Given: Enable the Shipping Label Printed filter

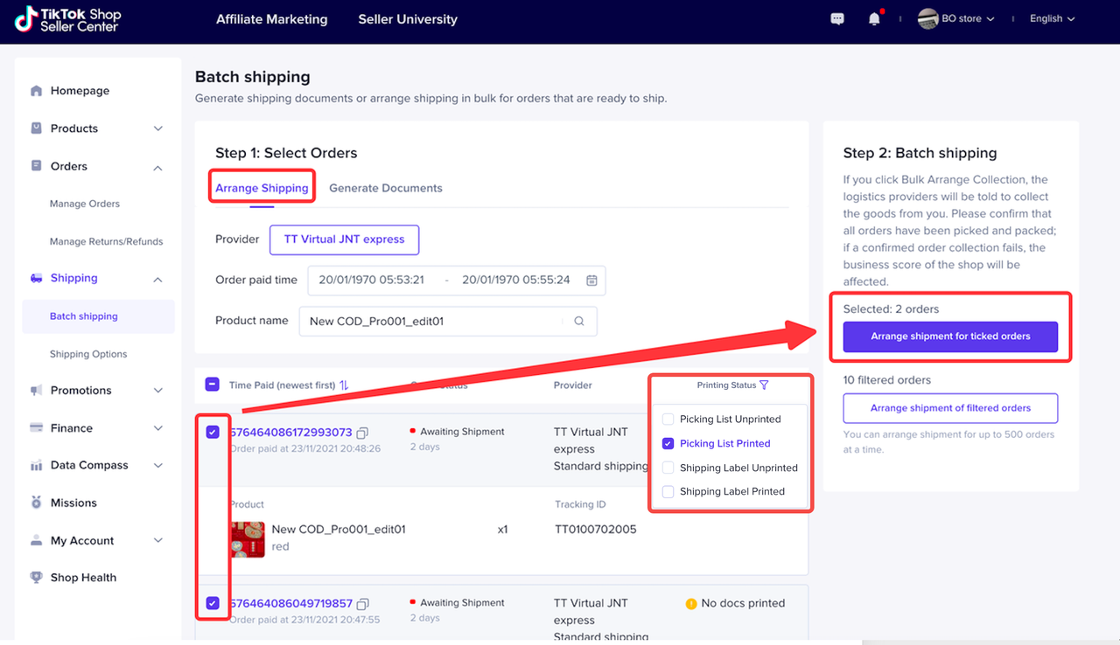Looking at the screenshot, I should [668, 492].
